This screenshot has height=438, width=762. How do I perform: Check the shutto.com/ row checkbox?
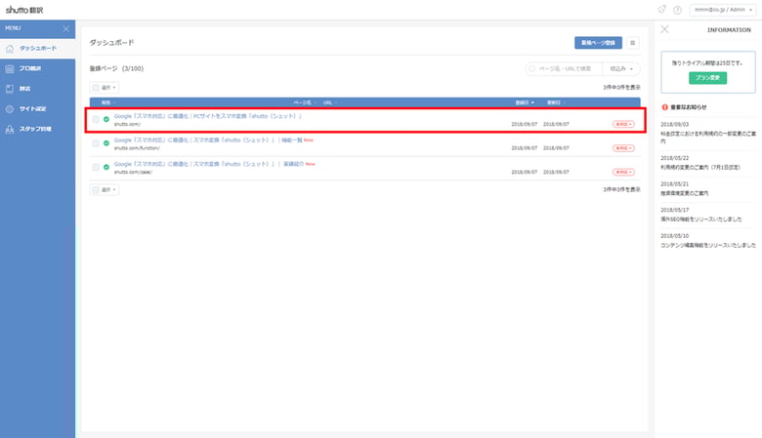pyautogui.click(x=96, y=119)
